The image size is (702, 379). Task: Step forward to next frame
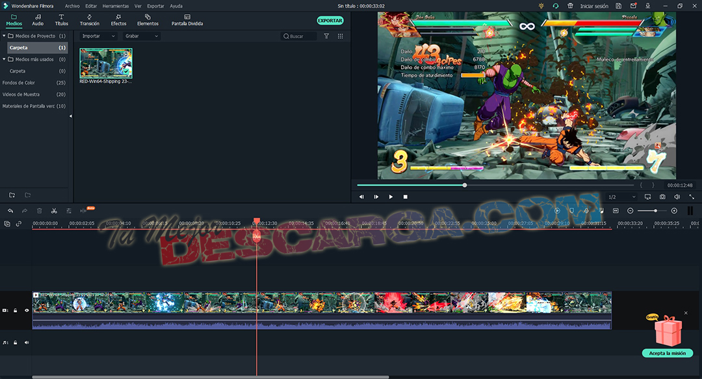point(376,197)
